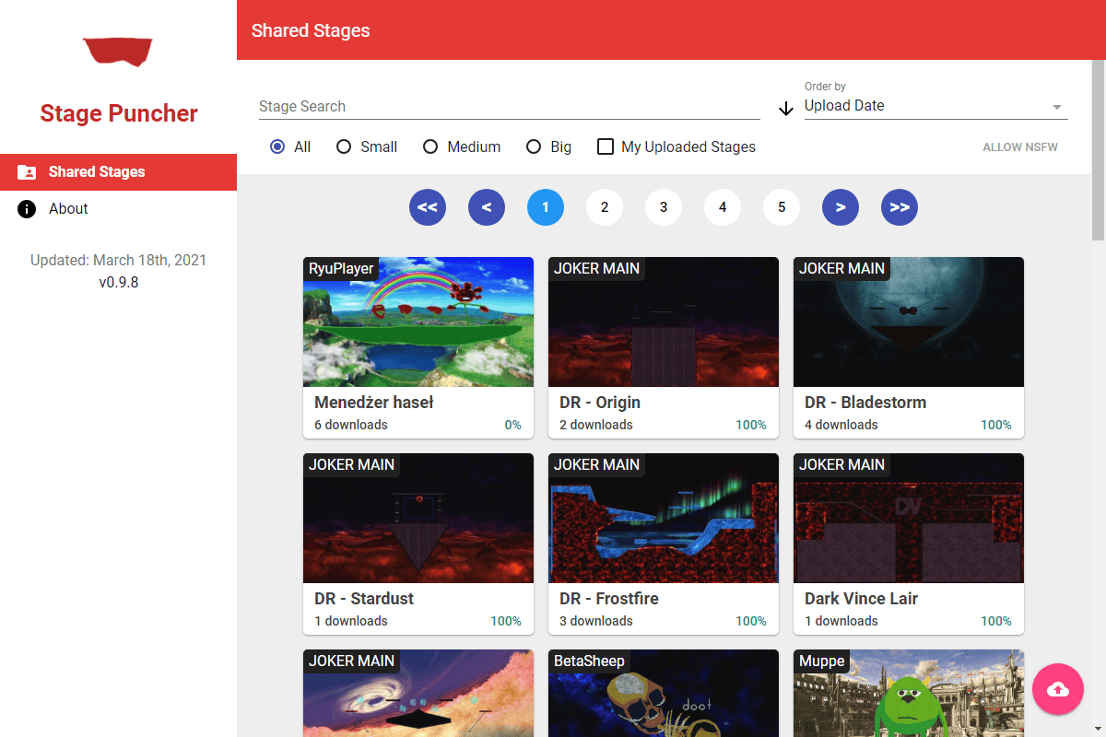Open the DR - Frostfire stage thumbnail
This screenshot has width=1106, height=737.
(664, 518)
